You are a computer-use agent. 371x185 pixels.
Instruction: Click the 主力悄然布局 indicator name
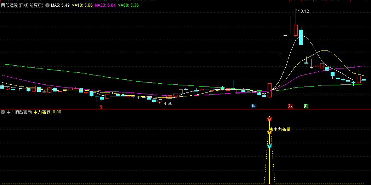[19, 112]
